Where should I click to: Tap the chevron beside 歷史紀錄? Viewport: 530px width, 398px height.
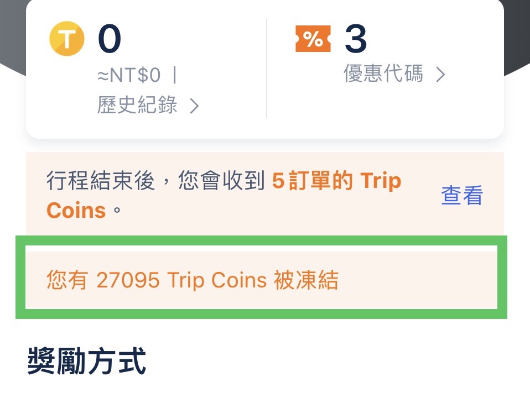194,106
